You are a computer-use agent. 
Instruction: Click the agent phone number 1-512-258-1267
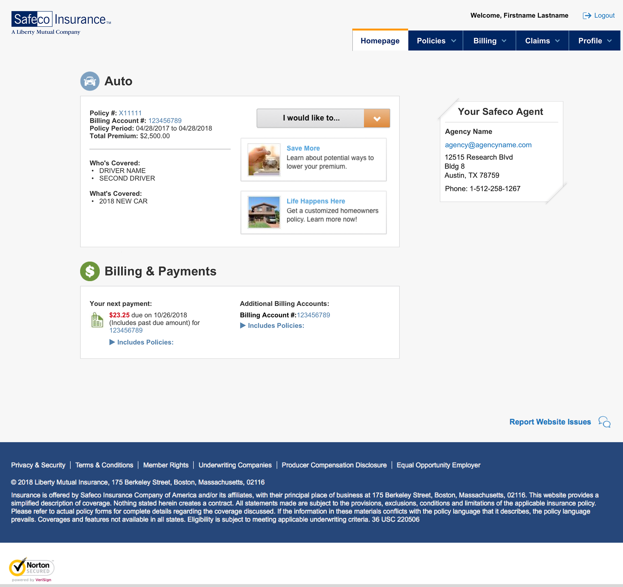click(495, 189)
